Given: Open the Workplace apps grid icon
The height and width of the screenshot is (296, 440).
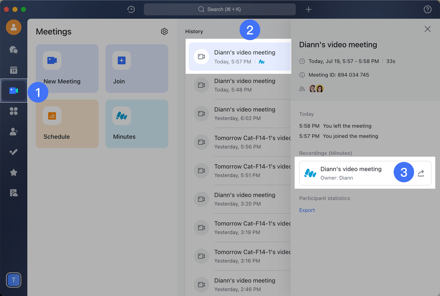Looking at the screenshot, I should coord(14,111).
